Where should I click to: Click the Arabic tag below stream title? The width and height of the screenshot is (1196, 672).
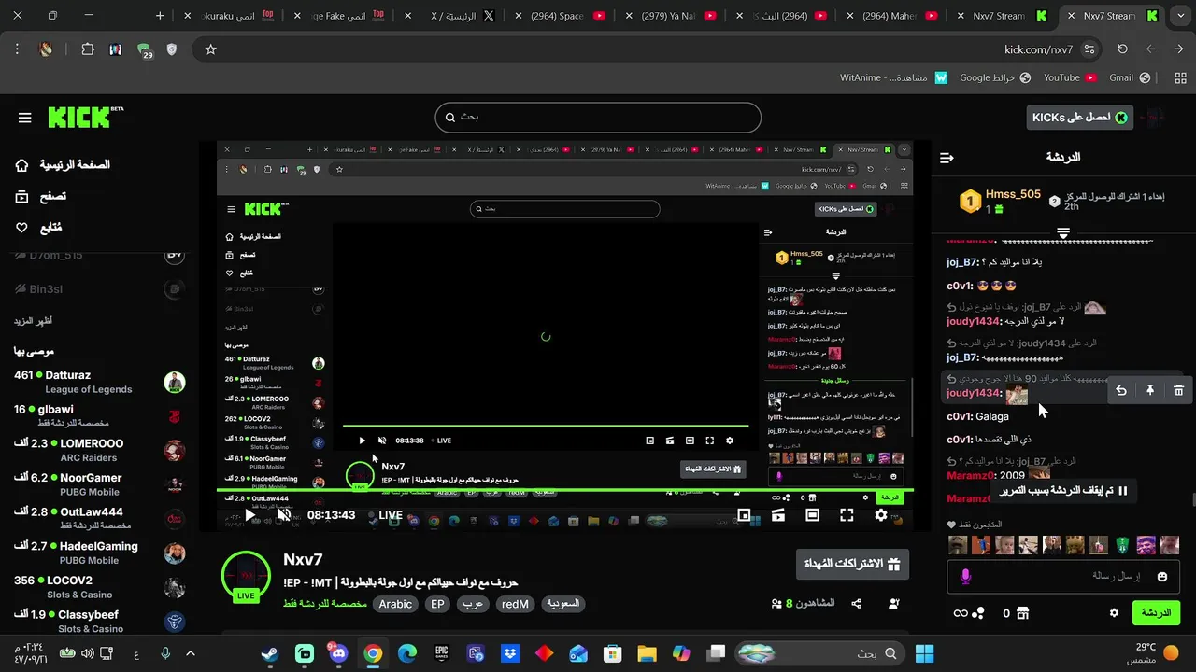tap(395, 604)
